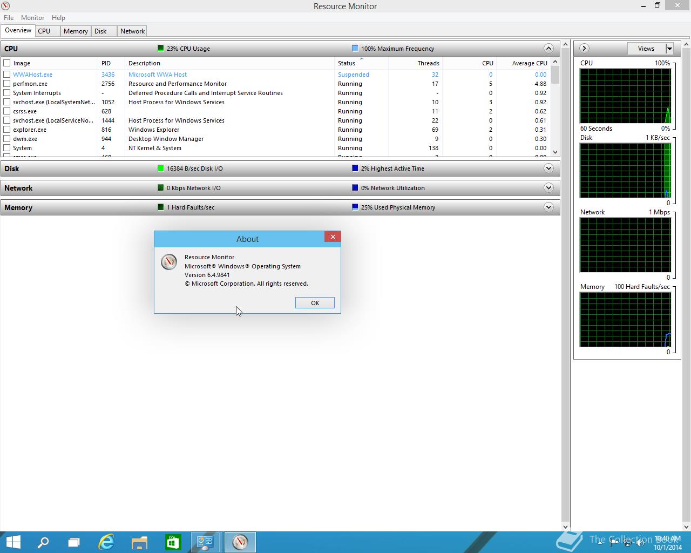Check the System process checkbox
The image size is (691, 553).
[x=7, y=148]
